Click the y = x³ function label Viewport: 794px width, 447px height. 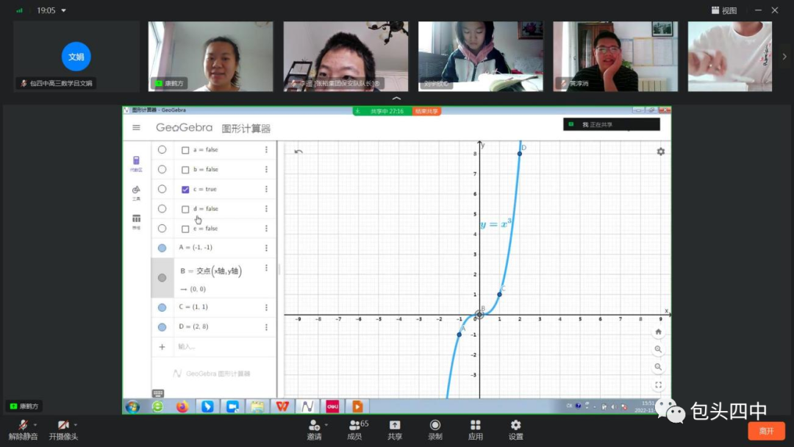(x=496, y=223)
